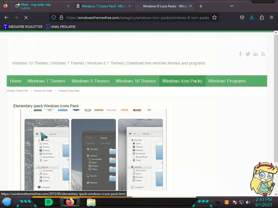
Task: List all tabs dropdown arrow
Action: click(232, 6)
